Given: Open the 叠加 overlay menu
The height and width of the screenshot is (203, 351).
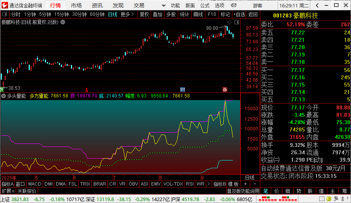Looking at the screenshot, I should coord(158,15).
